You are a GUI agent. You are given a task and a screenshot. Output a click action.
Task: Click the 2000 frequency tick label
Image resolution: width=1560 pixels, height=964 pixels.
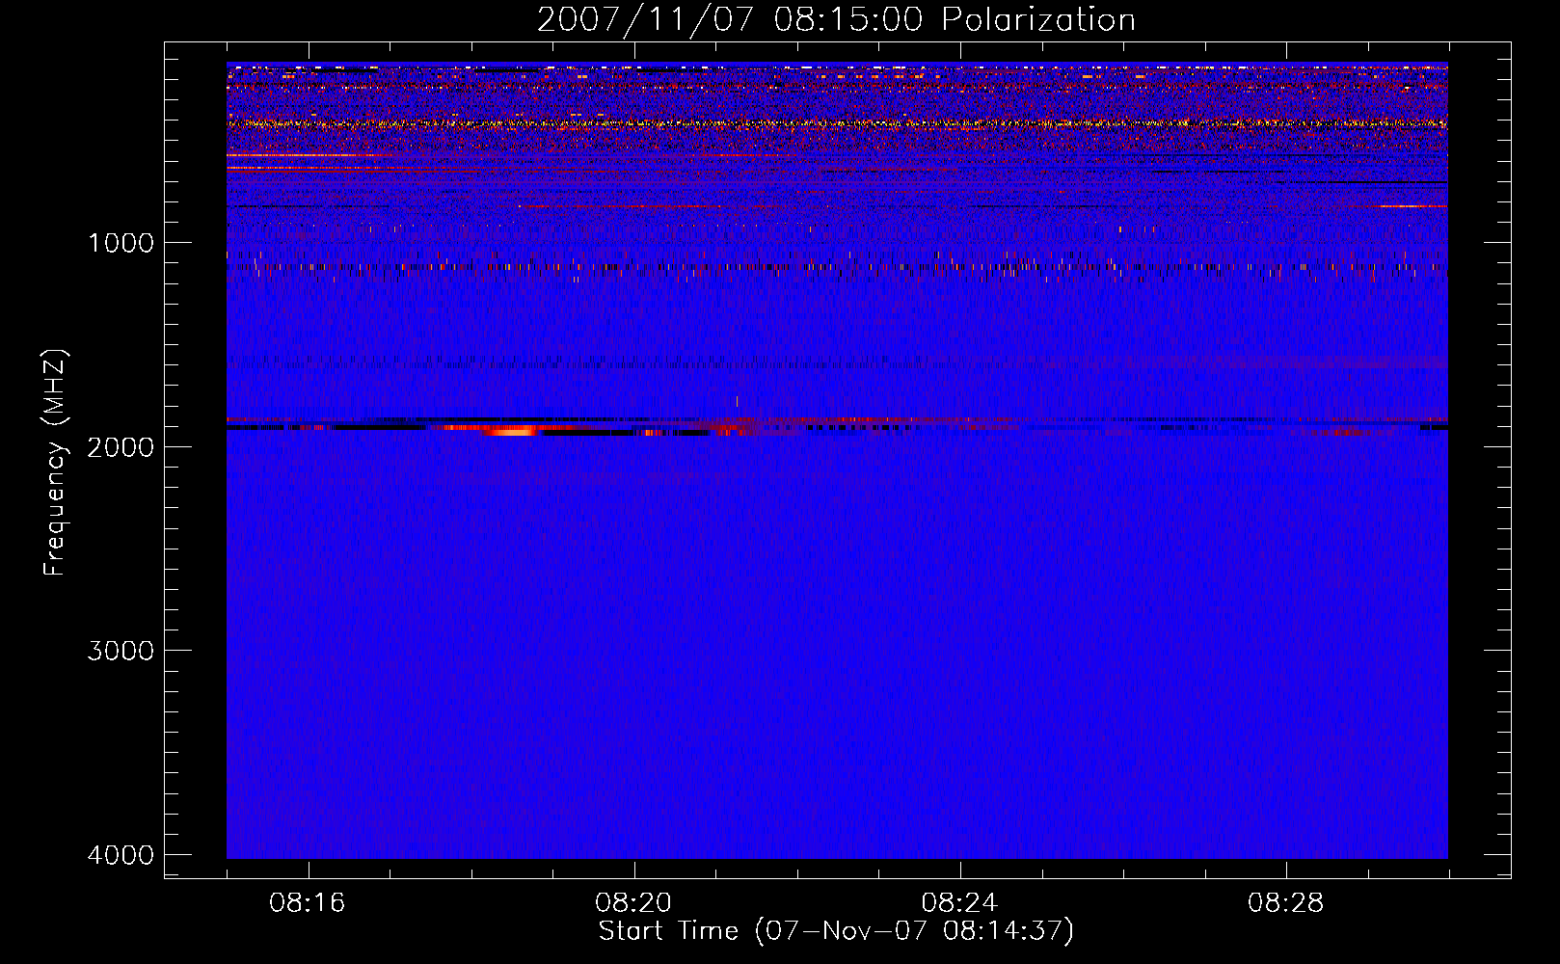tap(121, 447)
